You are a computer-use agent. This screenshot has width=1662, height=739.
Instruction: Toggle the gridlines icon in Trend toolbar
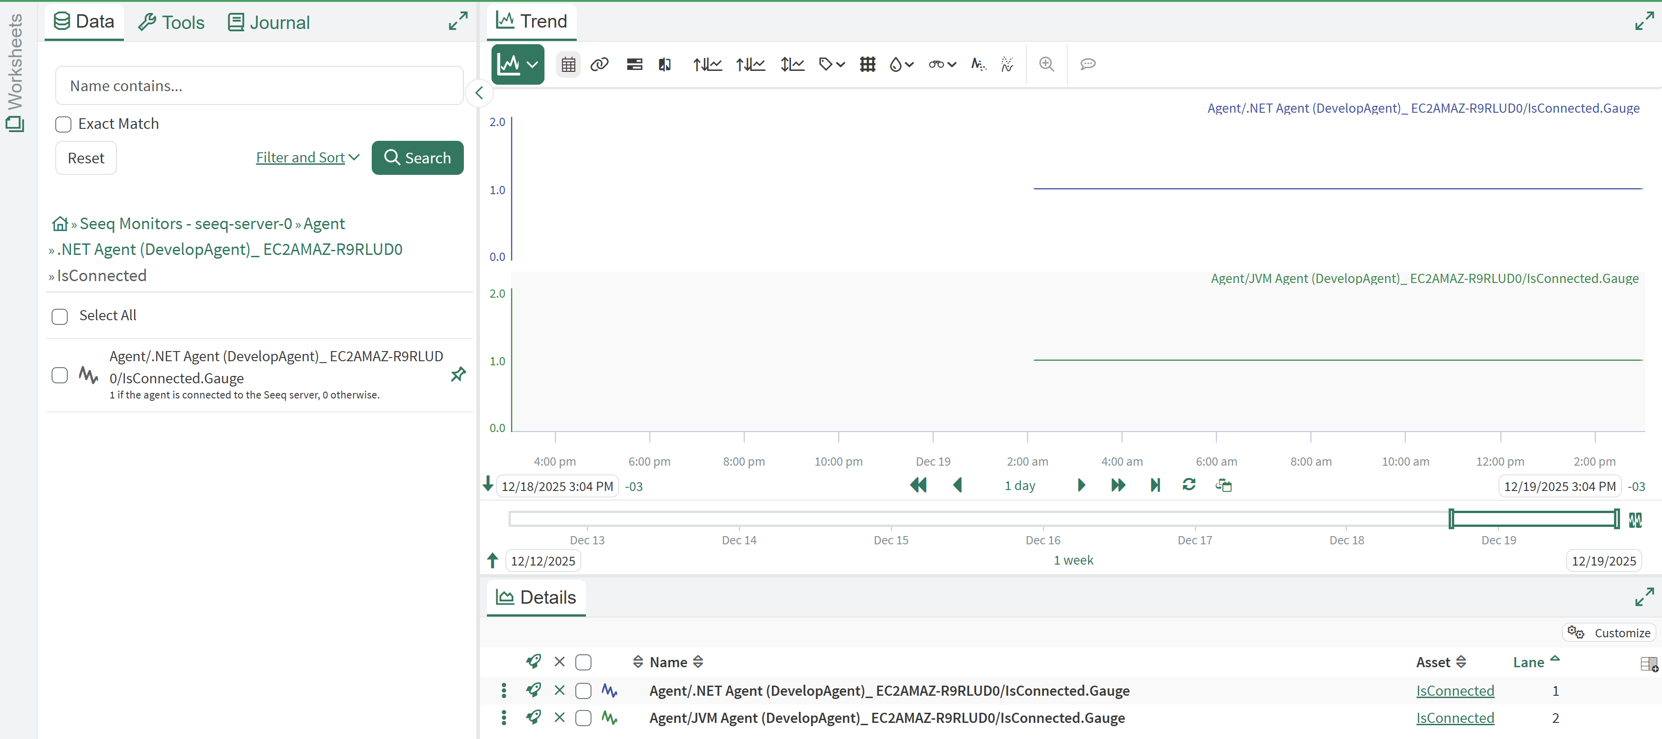pos(867,64)
